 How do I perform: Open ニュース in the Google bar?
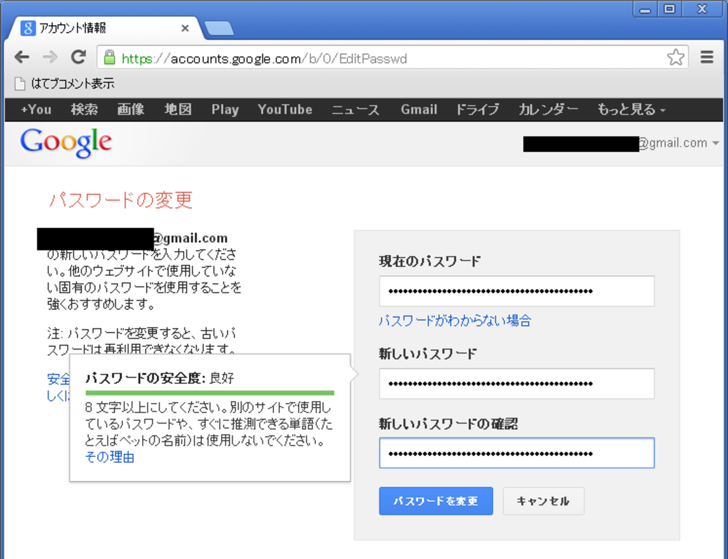point(356,110)
